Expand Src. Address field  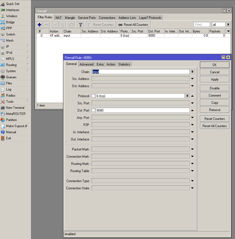[x=192, y=79]
